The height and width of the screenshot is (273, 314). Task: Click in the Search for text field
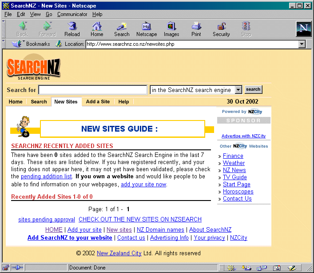click(93, 90)
